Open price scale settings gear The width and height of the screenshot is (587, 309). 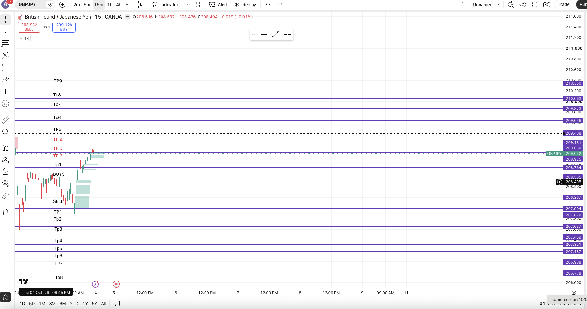(x=574, y=293)
